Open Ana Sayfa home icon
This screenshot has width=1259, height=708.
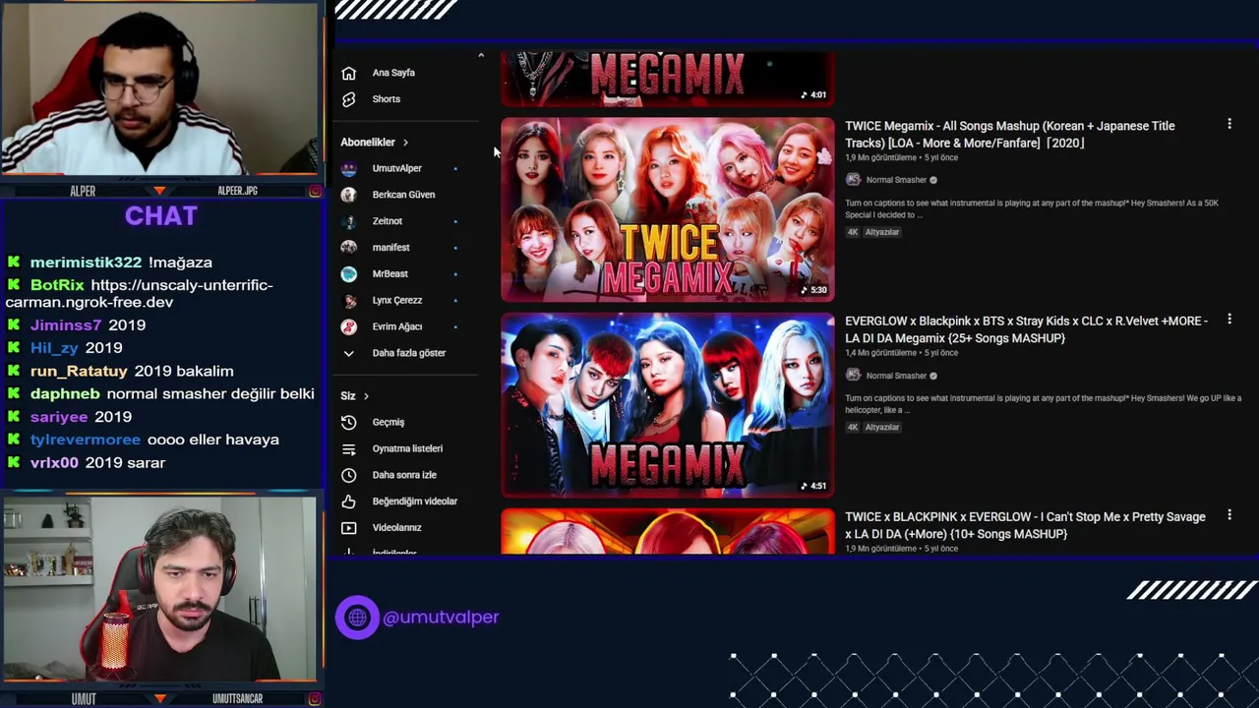pos(348,73)
